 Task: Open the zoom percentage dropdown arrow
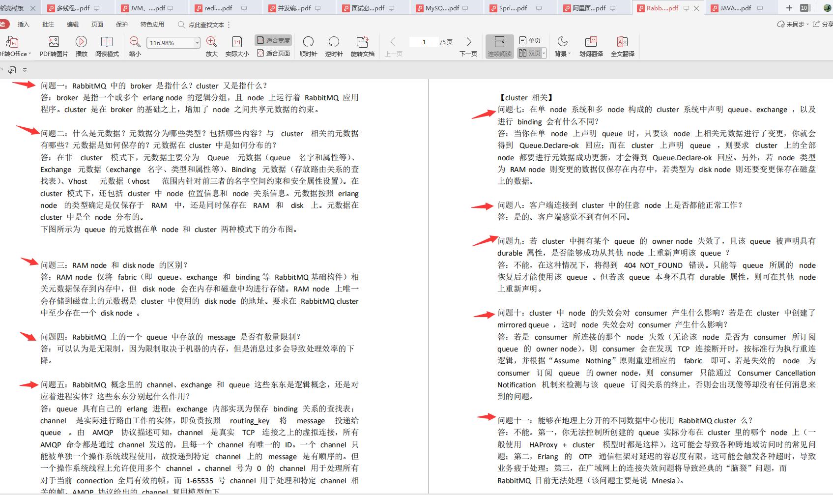click(x=197, y=43)
